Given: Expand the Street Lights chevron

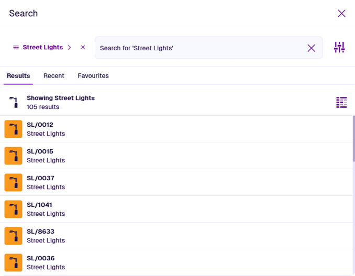Looking at the screenshot, I should click(x=69, y=47).
